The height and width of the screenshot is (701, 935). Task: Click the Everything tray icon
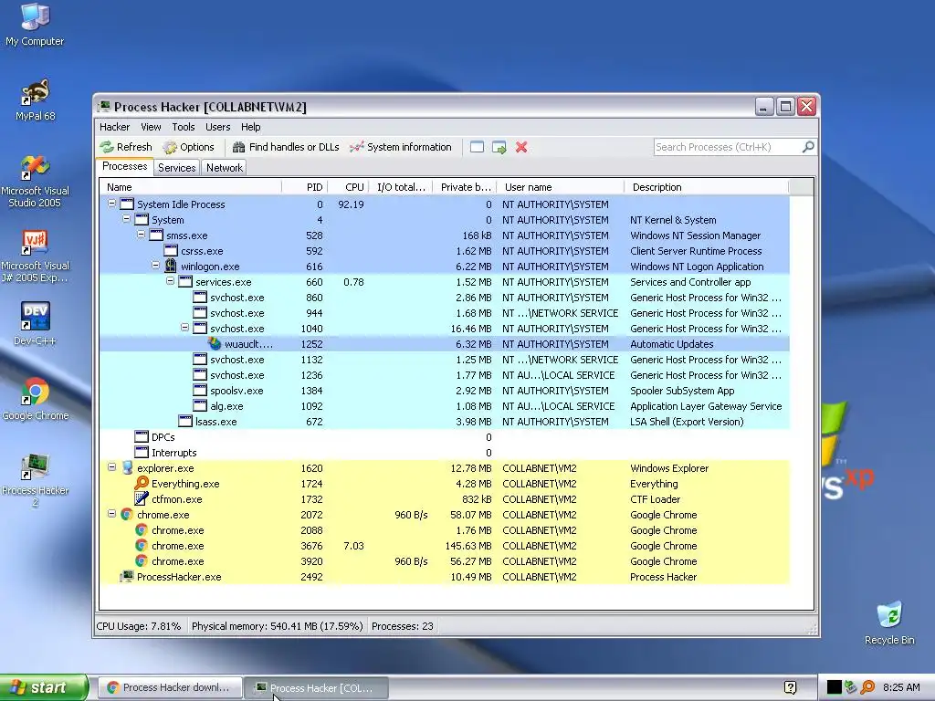867,687
